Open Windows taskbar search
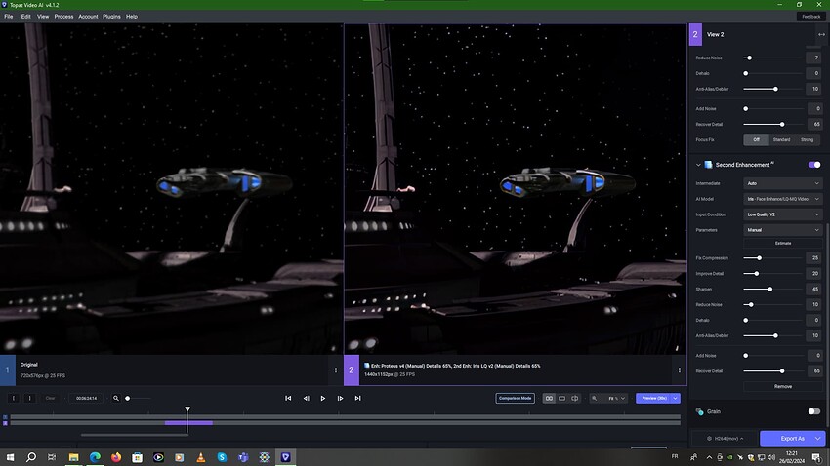 pos(30,457)
